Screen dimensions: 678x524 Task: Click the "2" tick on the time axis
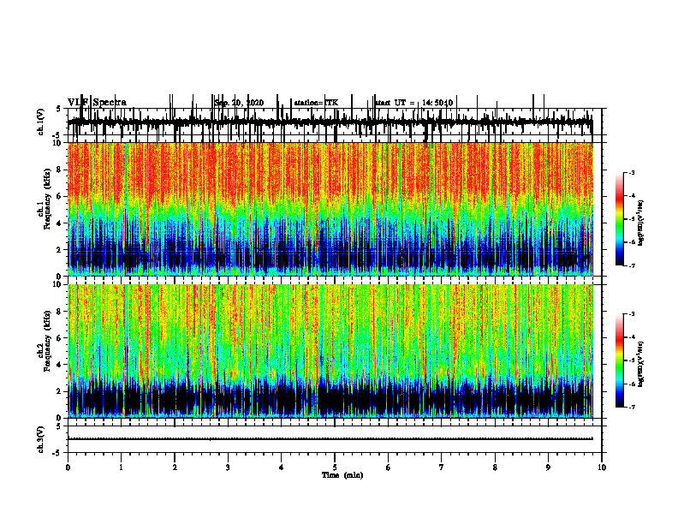click(x=175, y=467)
